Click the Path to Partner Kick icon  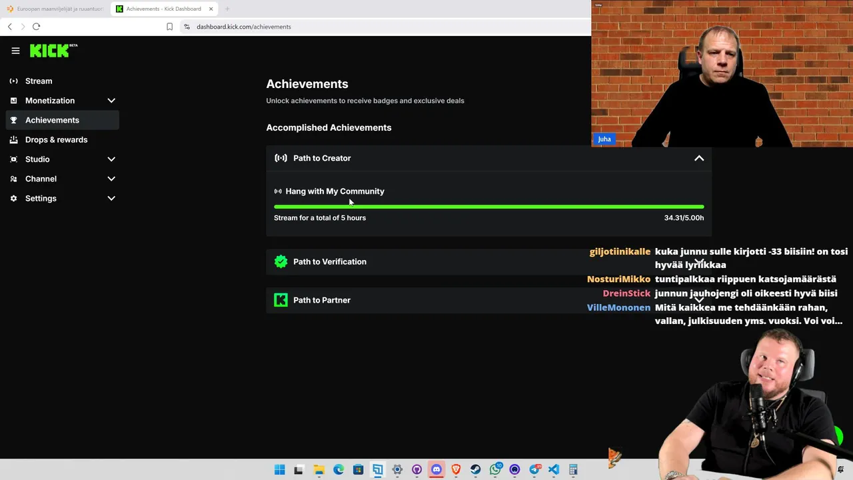pos(281,300)
